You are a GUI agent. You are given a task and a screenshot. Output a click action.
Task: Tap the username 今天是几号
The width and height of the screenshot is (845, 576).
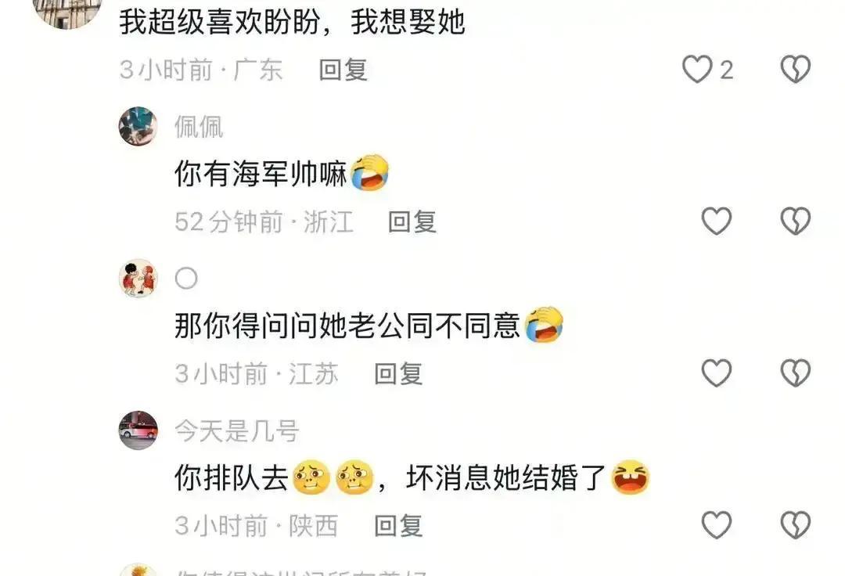(236, 431)
